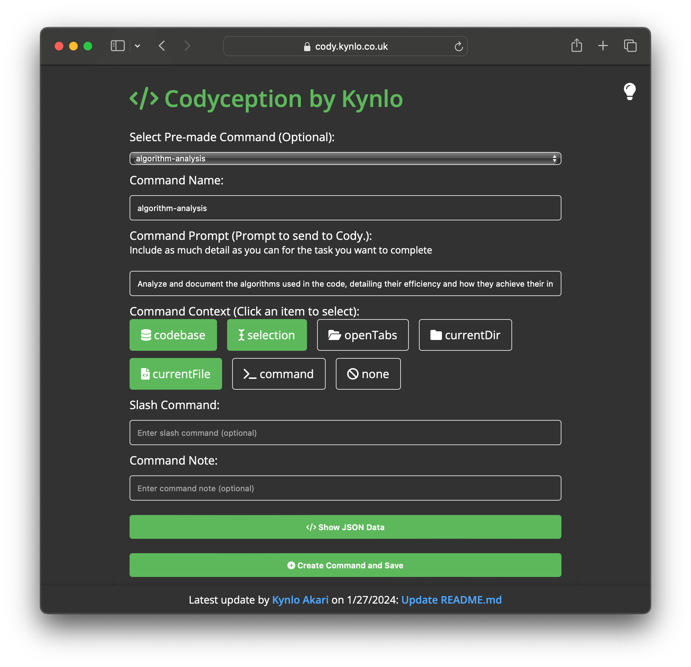The height and width of the screenshot is (667, 691).
Task: Deselect the selection context toggle
Action: click(267, 335)
